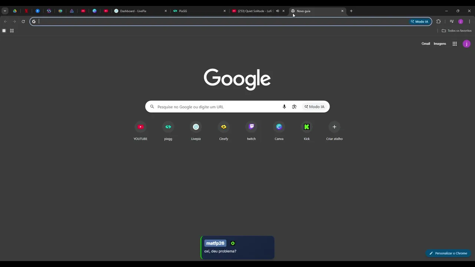
Task: Close the Dashboard - LivePix tab
Action: coord(166,11)
